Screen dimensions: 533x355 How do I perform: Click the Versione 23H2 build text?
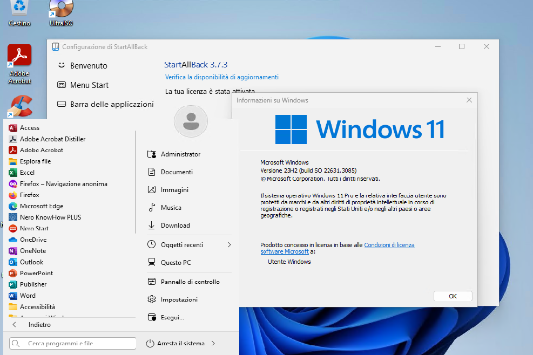coord(308,170)
